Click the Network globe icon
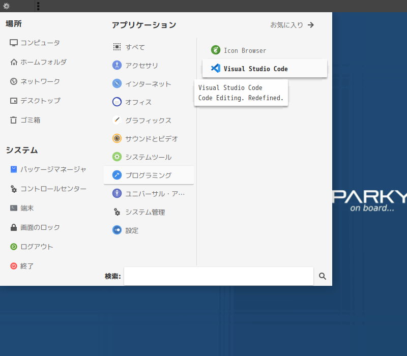Viewport: 407px width, 356px height. click(x=14, y=81)
